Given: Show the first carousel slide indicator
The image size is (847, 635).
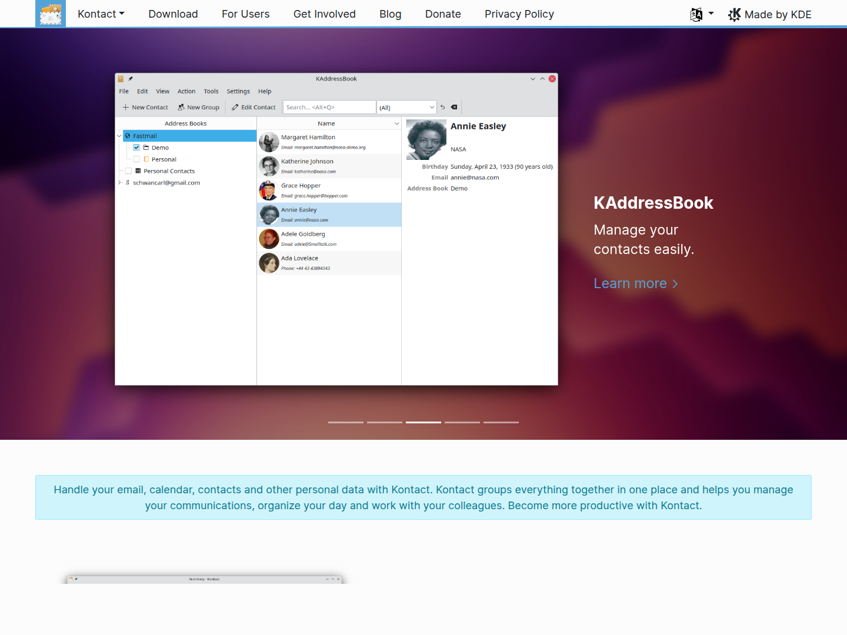Looking at the screenshot, I should coord(346,422).
